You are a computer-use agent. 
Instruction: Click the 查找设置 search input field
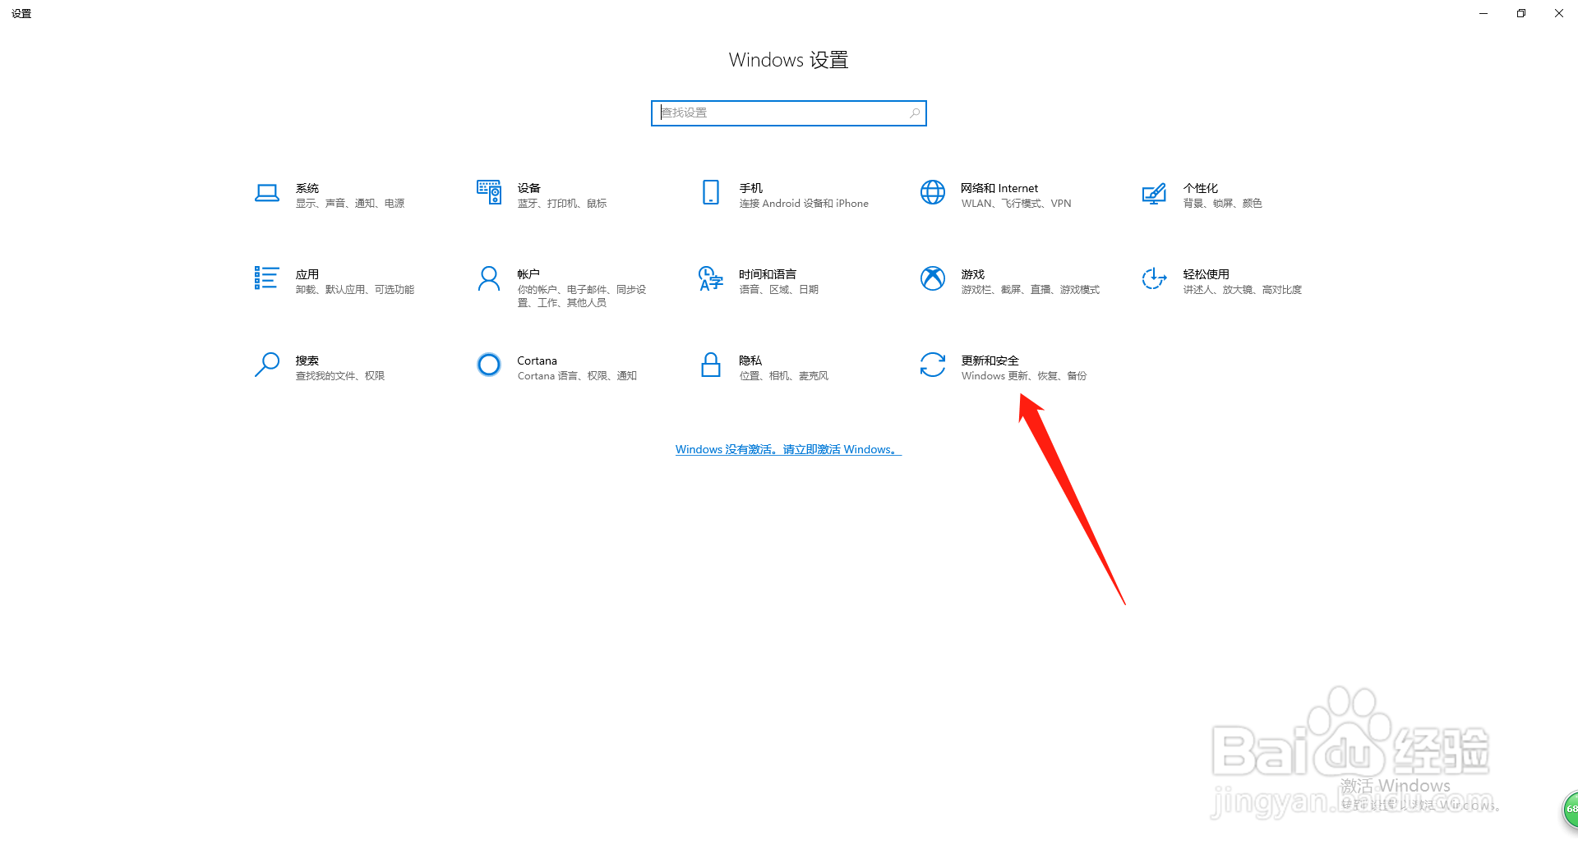click(789, 113)
